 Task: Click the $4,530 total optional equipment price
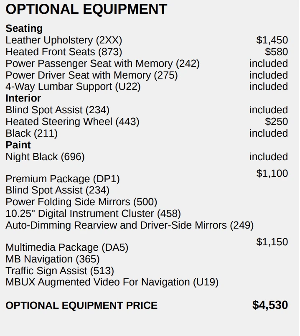coord(270,305)
